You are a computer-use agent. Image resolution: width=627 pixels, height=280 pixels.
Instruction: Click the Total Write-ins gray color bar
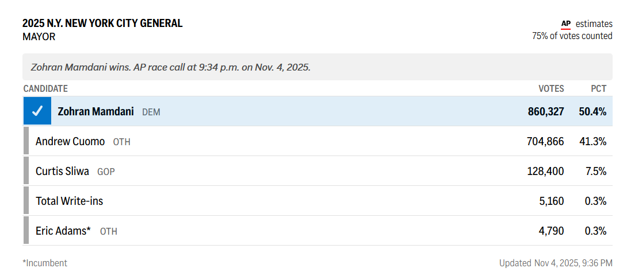[x=26, y=201]
